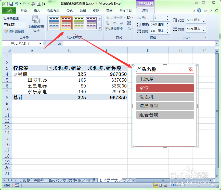Open group objects dropdown
The width and height of the screenshot is (221, 190).
130,23
